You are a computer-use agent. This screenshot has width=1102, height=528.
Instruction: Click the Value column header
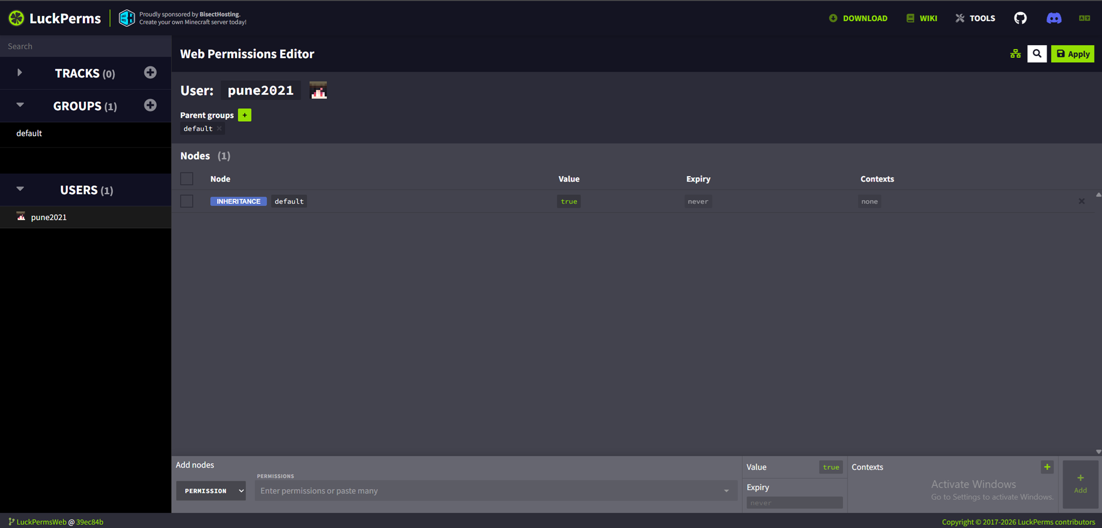point(569,179)
